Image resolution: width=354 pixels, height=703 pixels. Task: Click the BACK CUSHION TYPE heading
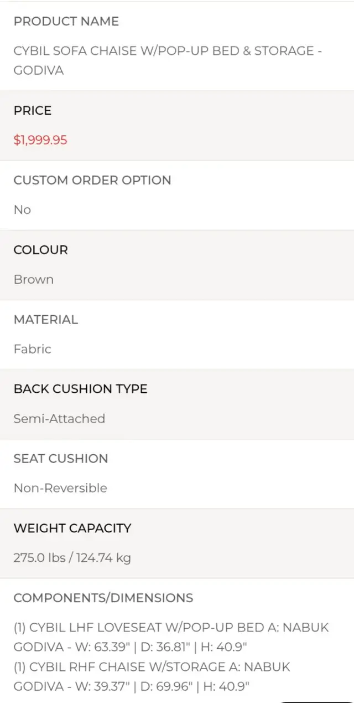pos(81,389)
